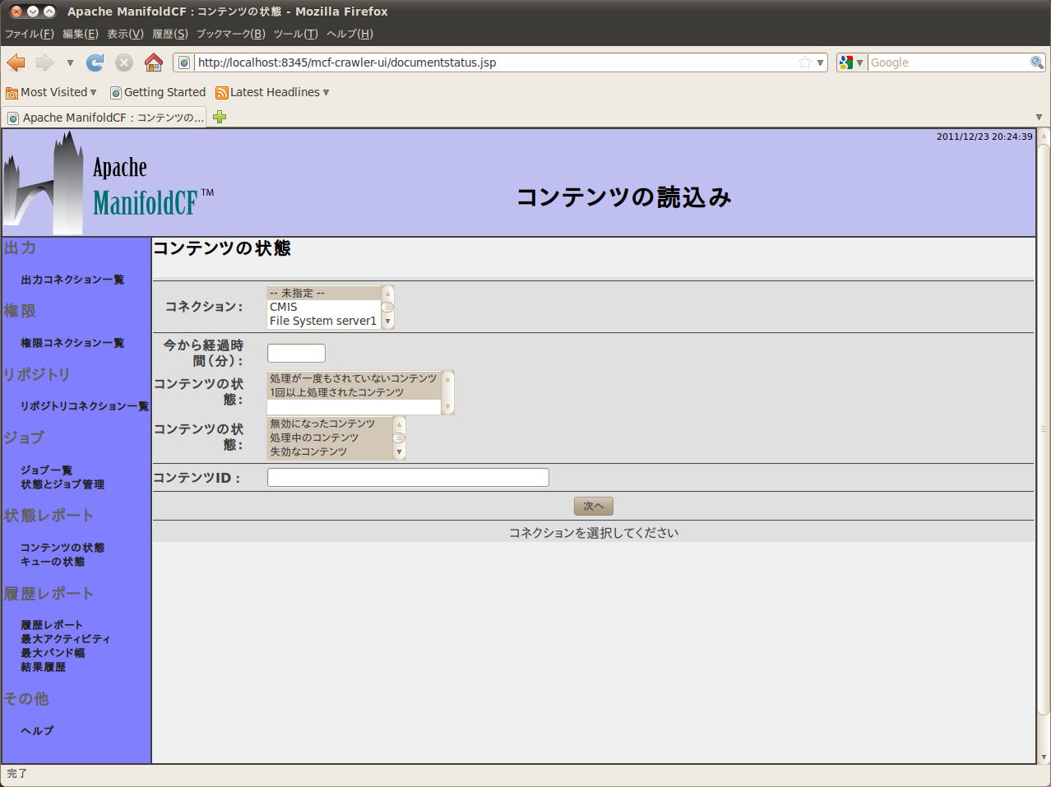Viewport: 1051px width, 787px height.
Task: Click the browser Back arrow icon
Action: click(x=16, y=62)
